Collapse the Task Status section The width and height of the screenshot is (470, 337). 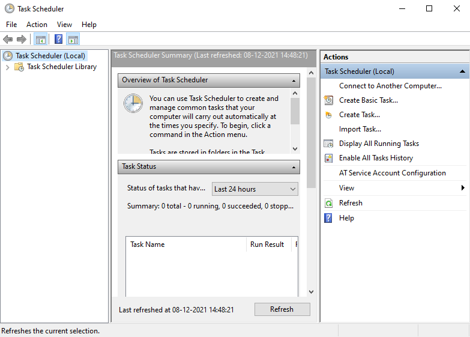294,167
